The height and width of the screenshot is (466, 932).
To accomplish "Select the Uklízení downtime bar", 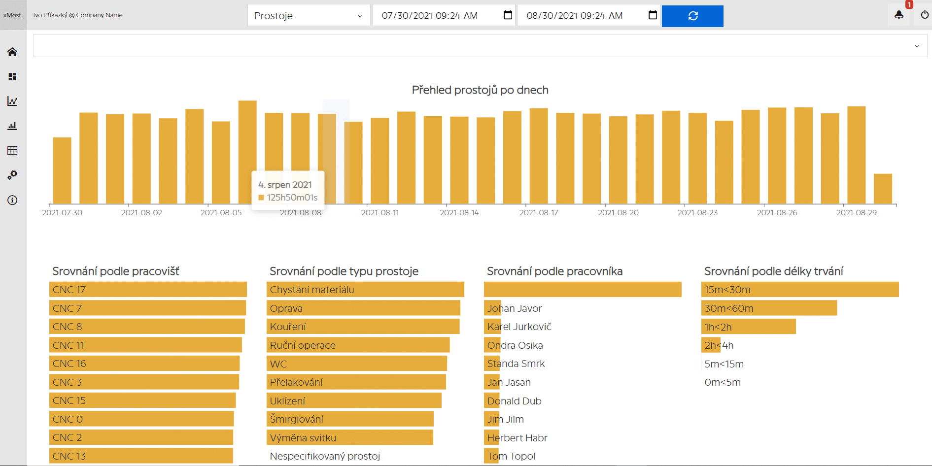I will point(354,400).
